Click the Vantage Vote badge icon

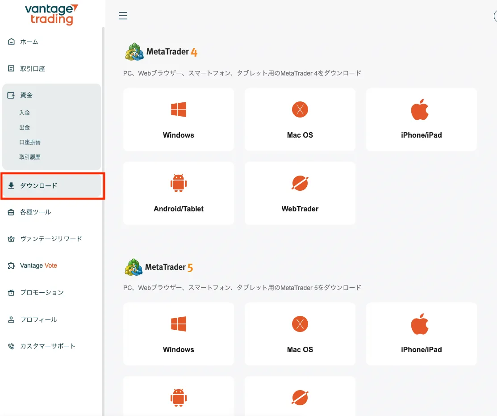11,266
